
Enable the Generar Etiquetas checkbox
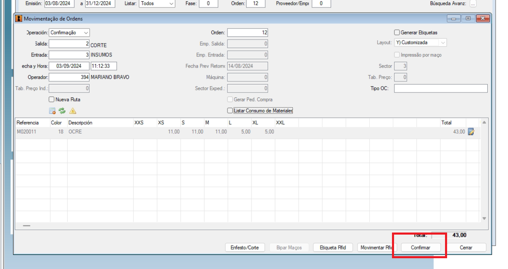point(397,32)
